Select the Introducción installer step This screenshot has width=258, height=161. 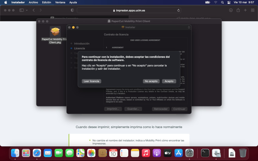(x=82, y=44)
